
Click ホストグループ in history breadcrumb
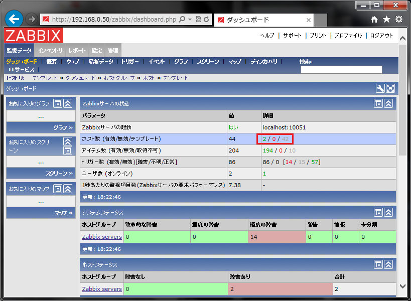119,78
